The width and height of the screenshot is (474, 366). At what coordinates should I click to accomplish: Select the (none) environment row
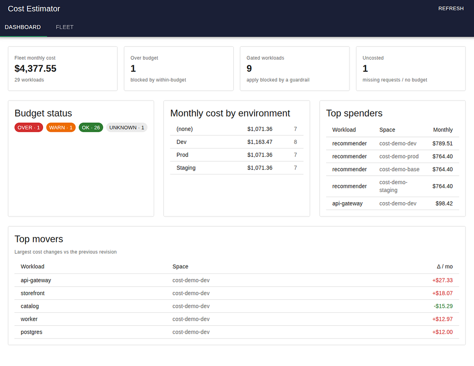237,129
